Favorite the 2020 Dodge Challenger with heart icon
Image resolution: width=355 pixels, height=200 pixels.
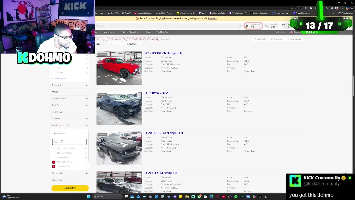click(139, 135)
